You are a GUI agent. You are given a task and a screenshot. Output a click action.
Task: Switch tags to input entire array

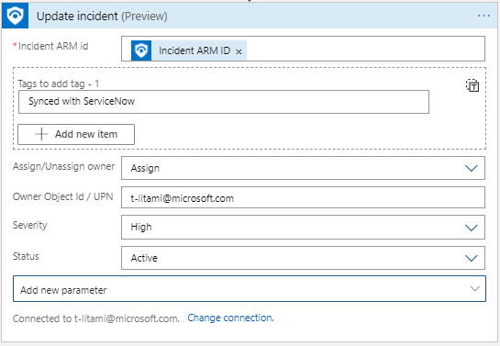(472, 85)
